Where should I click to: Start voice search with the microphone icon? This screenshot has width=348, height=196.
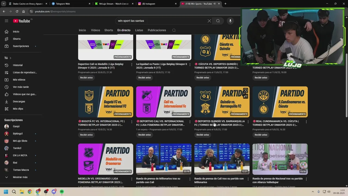tap(230, 21)
